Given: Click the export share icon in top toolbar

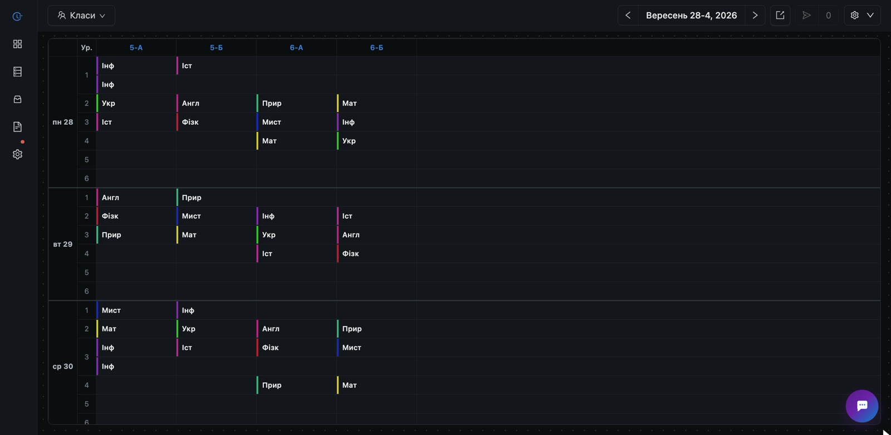Looking at the screenshot, I should [x=780, y=16].
